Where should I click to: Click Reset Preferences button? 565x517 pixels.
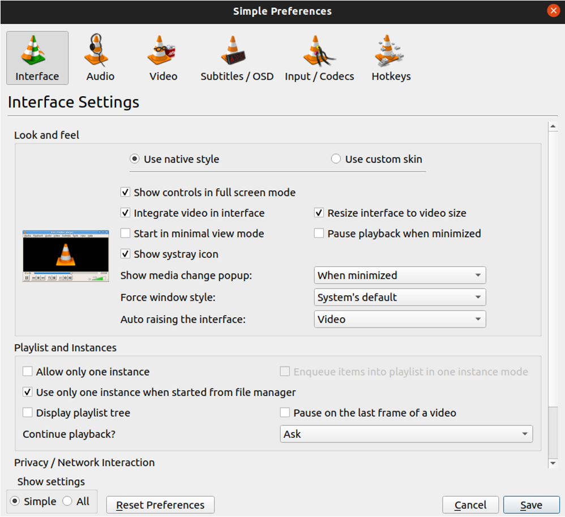[160, 505]
